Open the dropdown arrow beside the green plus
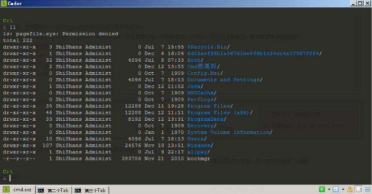Screen dimensions: 372x194 (x=329, y=189)
